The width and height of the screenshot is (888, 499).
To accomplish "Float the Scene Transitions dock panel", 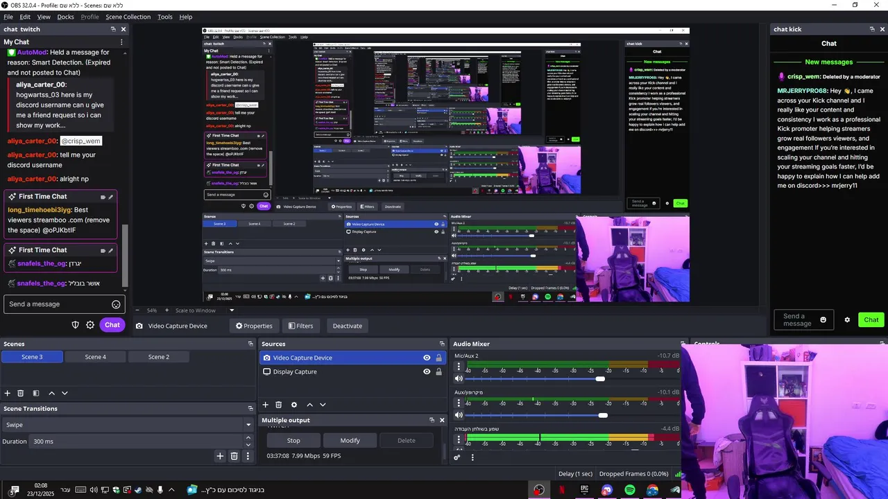I will (250, 408).
